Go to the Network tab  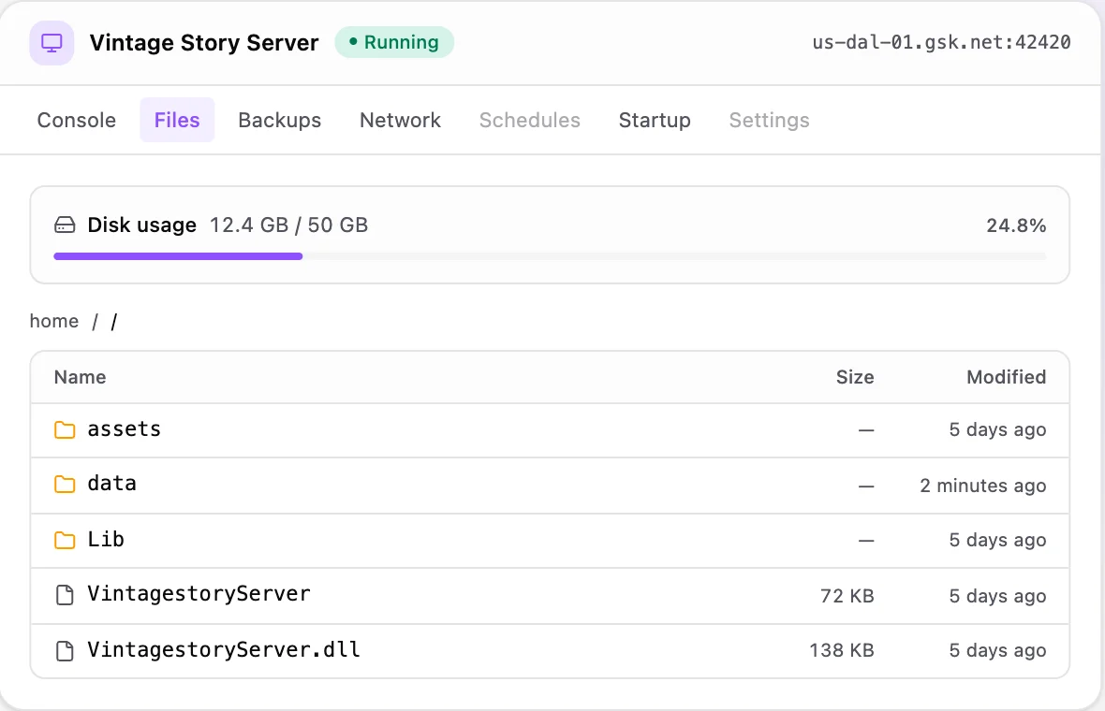coord(400,120)
